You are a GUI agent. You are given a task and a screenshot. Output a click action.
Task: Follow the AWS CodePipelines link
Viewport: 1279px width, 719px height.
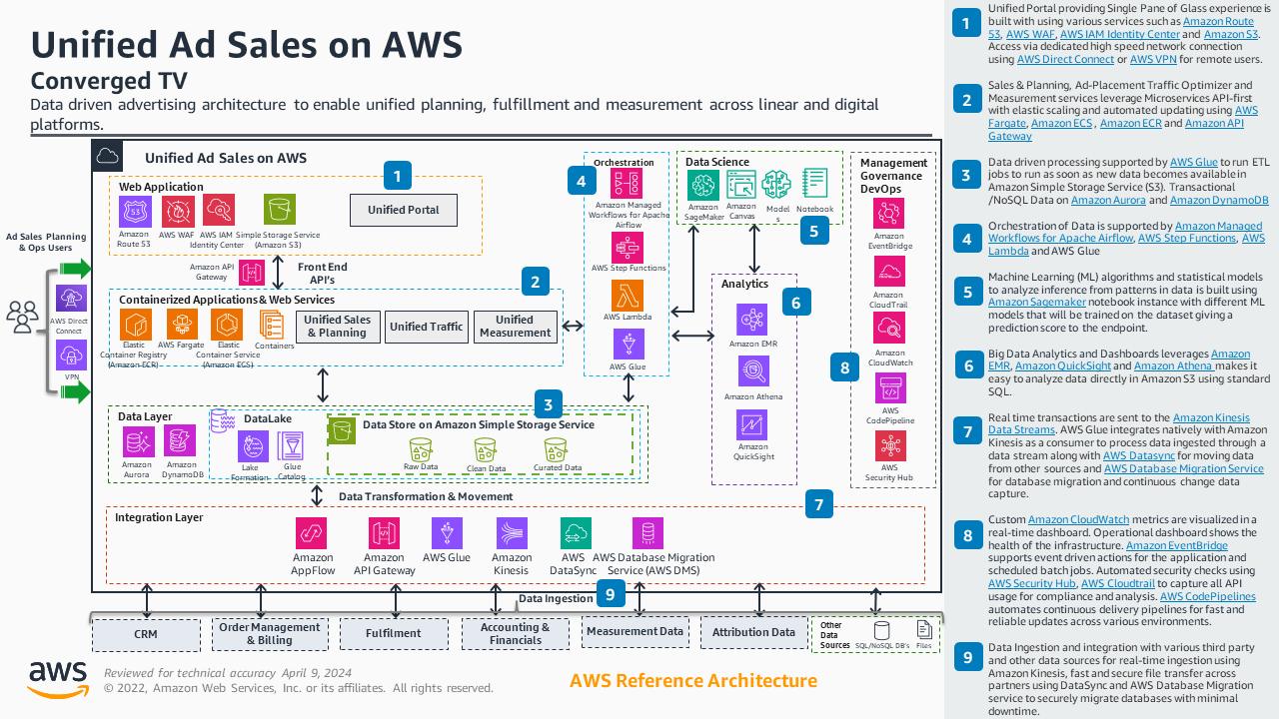click(x=1206, y=597)
